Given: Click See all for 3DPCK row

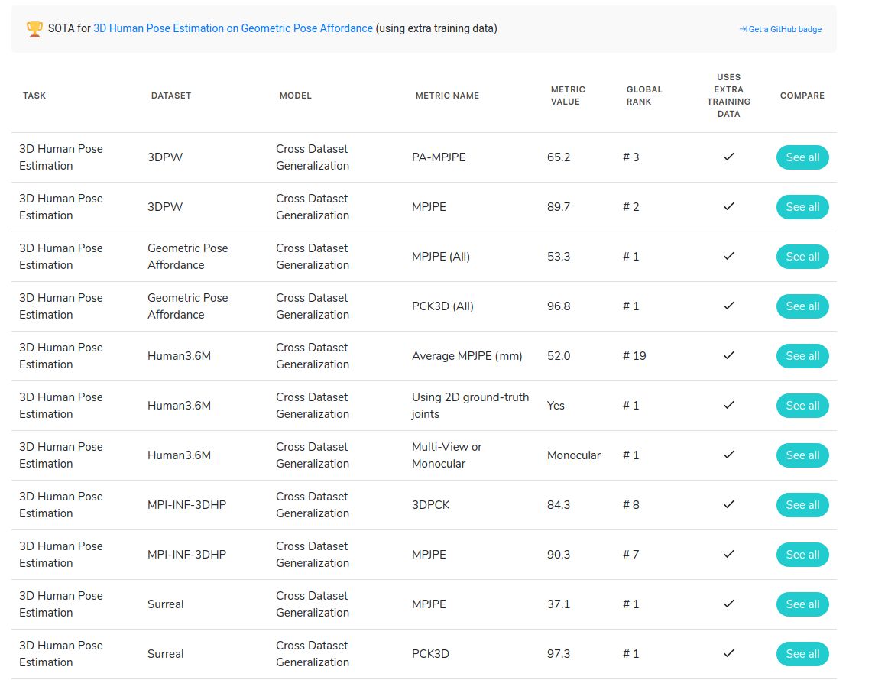Looking at the screenshot, I should tap(802, 505).
